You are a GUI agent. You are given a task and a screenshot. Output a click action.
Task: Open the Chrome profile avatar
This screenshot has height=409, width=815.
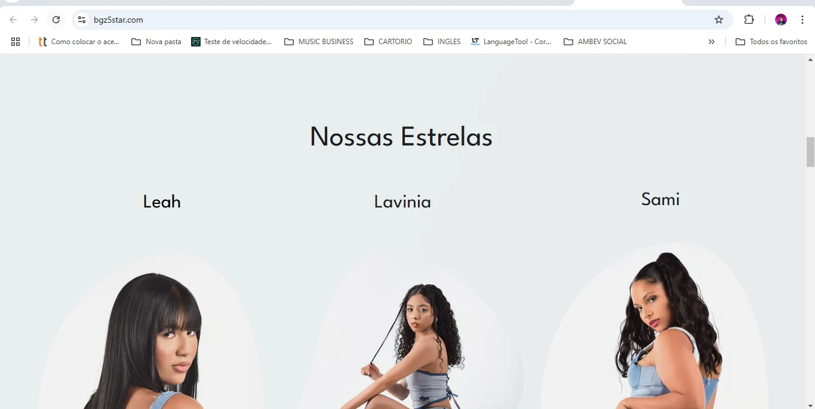(781, 20)
